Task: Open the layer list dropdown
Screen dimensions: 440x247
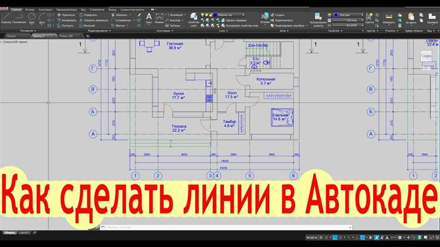Action: point(243,15)
